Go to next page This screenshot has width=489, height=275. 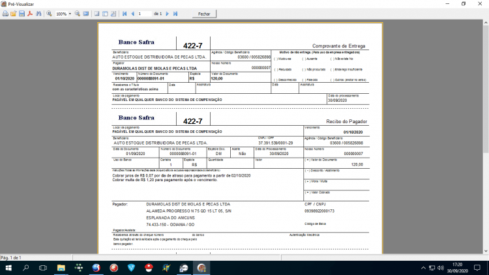[x=167, y=14]
